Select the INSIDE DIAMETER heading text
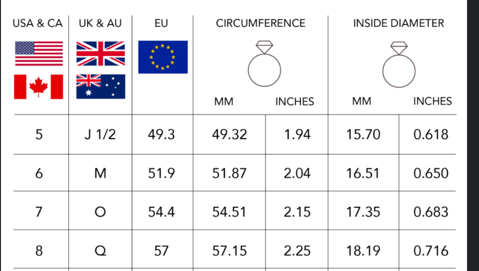The width and height of the screenshot is (479, 271). pyautogui.click(x=399, y=23)
